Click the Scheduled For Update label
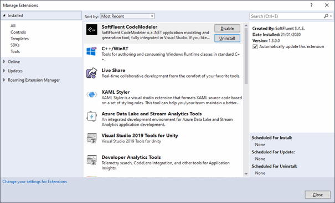This screenshot has height=203, width=335. tap(273, 152)
